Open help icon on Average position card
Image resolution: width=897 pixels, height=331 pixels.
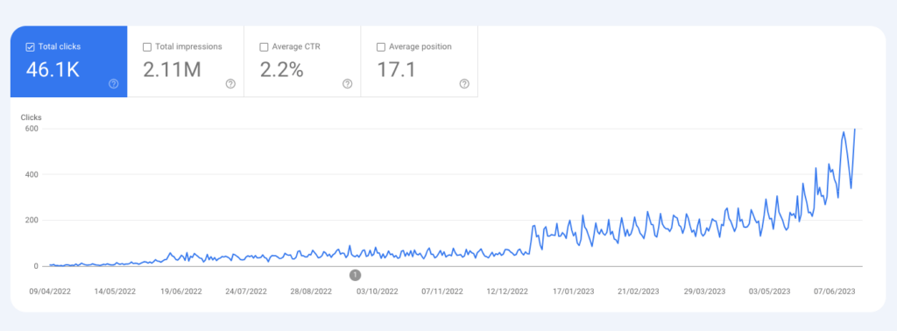click(x=464, y=84)
